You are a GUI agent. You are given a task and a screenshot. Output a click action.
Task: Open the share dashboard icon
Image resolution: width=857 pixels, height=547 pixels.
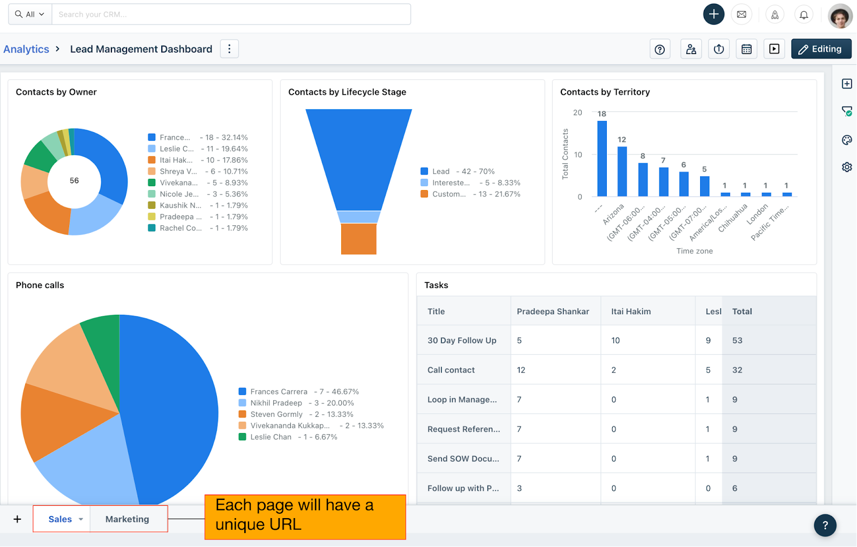[x=691, y=49]
